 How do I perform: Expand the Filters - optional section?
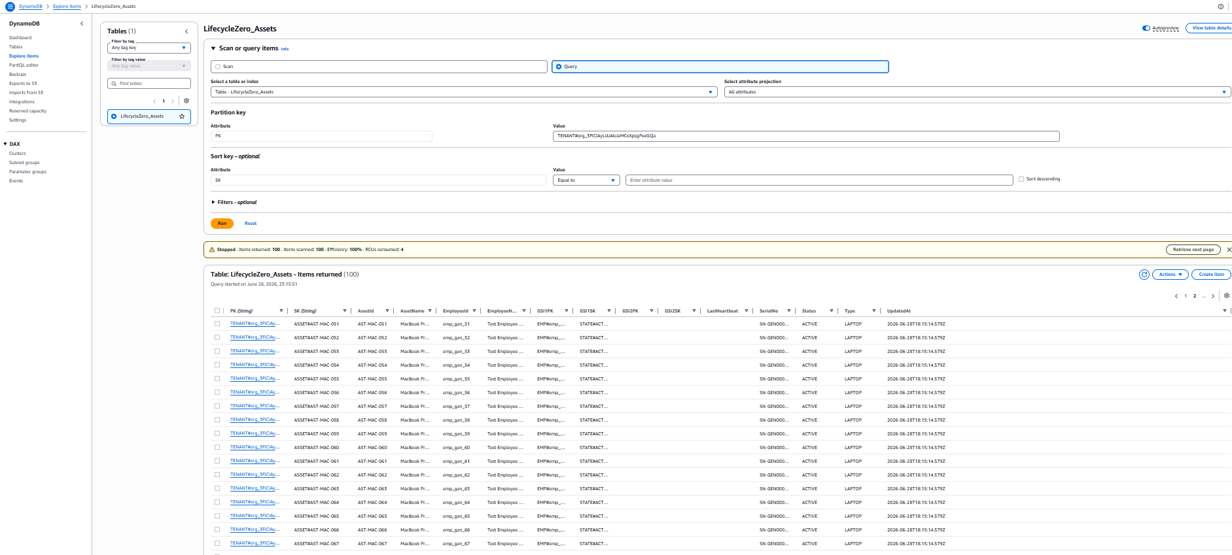tap(213, 203)
